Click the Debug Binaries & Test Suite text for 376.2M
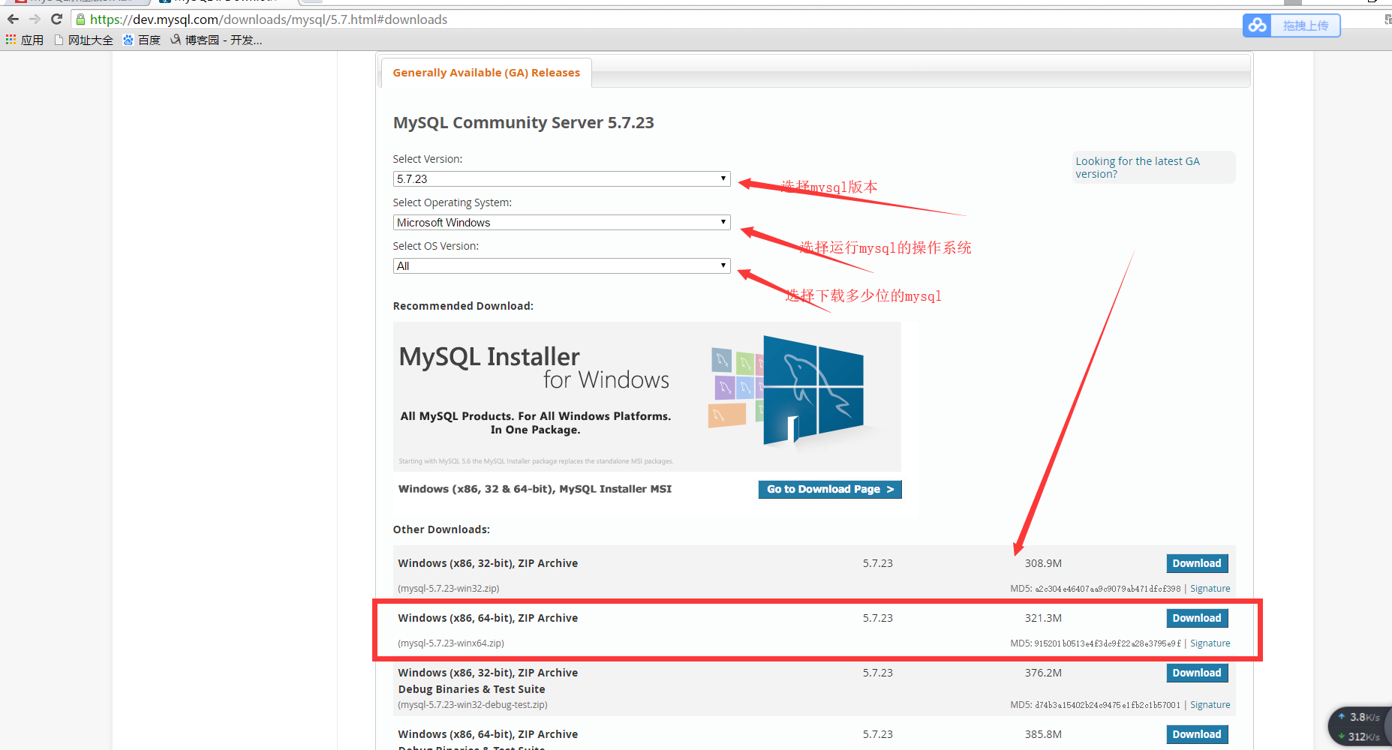Viewport: 1392px width, 750px height. pos(472,689)
